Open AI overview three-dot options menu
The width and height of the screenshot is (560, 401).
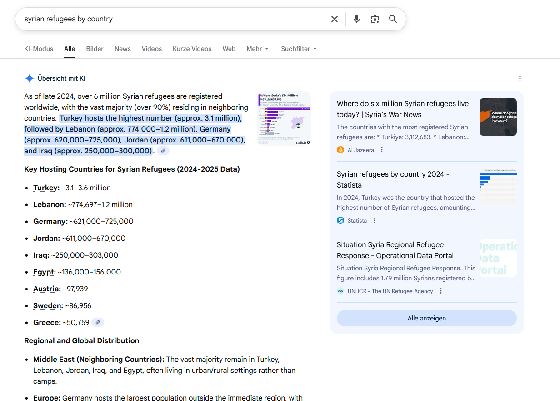click(x=520, y=79)
